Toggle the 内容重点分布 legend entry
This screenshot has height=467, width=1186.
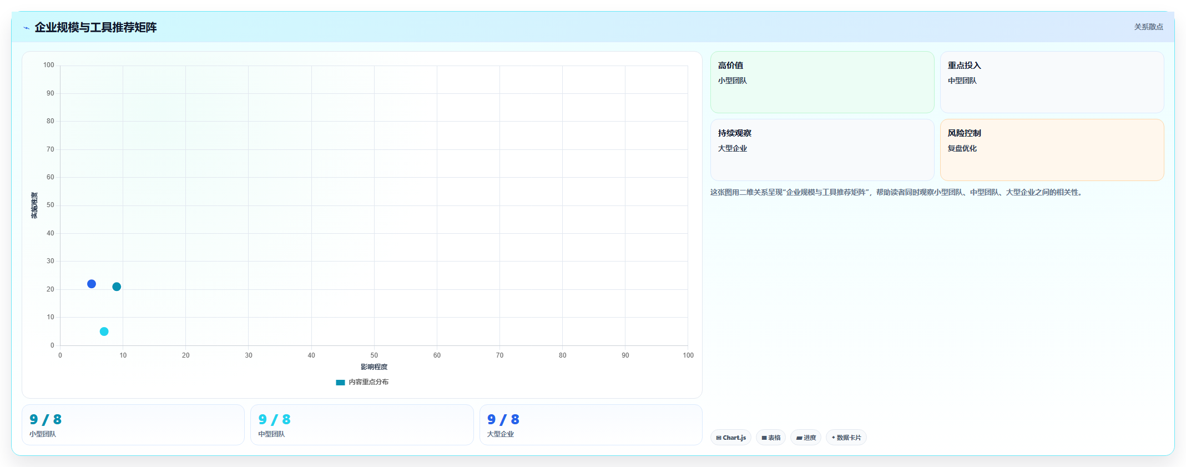click(x=362, y=382)
